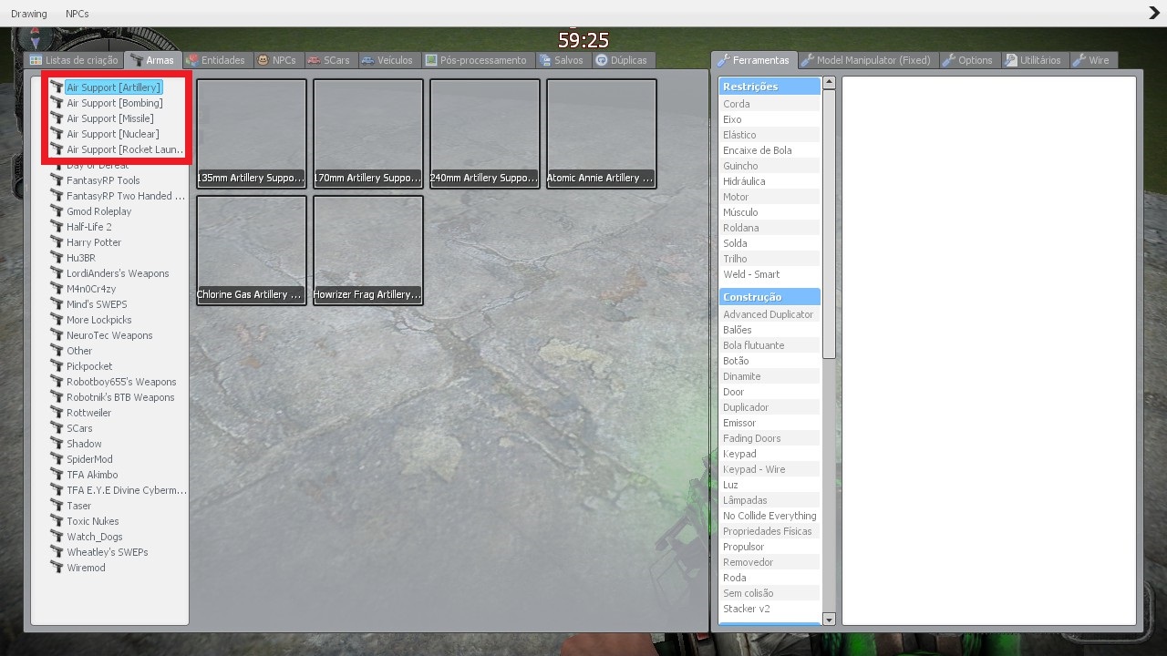Click the gun icon next to Pickpocket
This screenshot has height=656, width=1167.
click(x=57, y=366)
